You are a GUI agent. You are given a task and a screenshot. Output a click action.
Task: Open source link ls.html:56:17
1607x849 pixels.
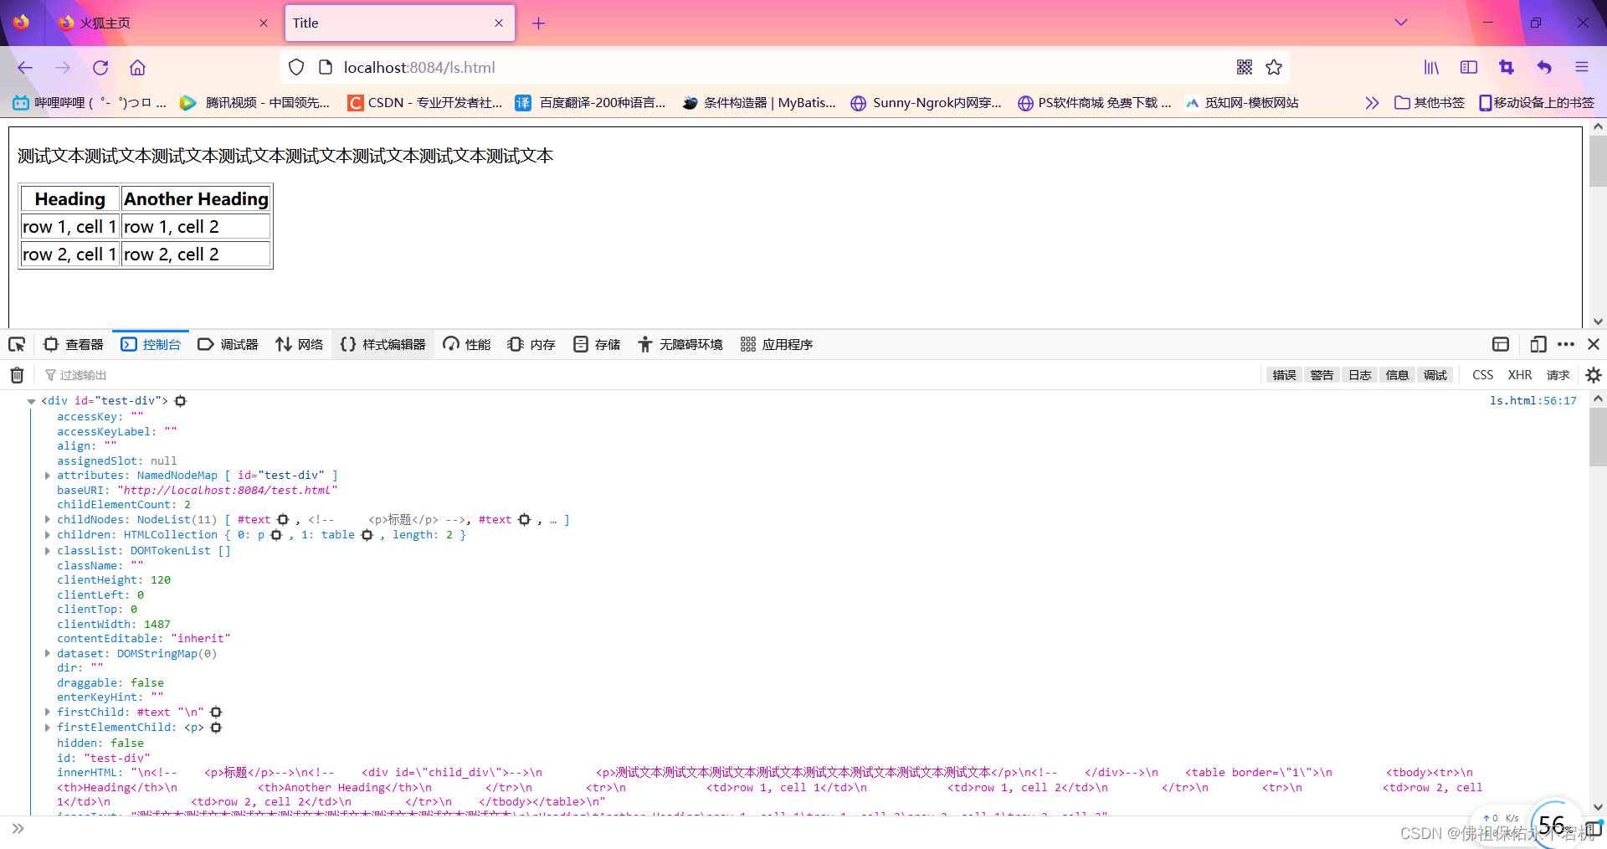pos(1533,401)
